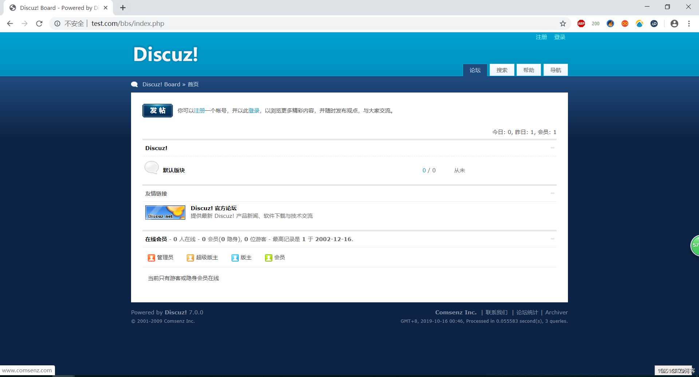
Task: Click the 管理员 orange user icon
Action: pyautogui.click(x=151, y=258)
